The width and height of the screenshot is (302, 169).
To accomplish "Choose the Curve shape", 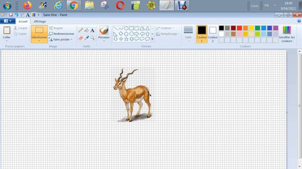I will pos(121,29).
